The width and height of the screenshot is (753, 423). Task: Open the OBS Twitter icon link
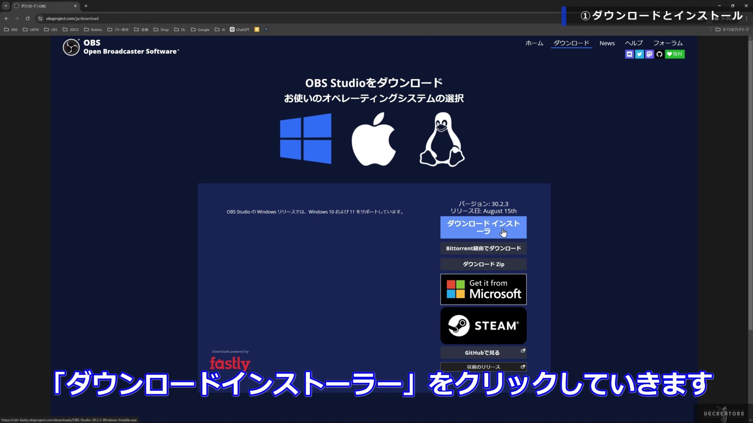pyautogui.click(x=639, y=54)
